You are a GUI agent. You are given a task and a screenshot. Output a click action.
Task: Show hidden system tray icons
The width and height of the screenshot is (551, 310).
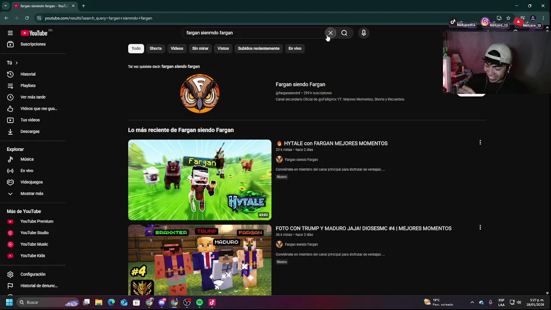coord(472,302)
